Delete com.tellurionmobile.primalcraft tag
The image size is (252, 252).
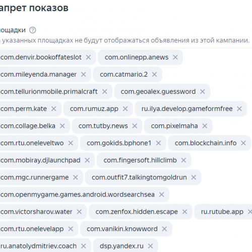[x=105, y=92]
